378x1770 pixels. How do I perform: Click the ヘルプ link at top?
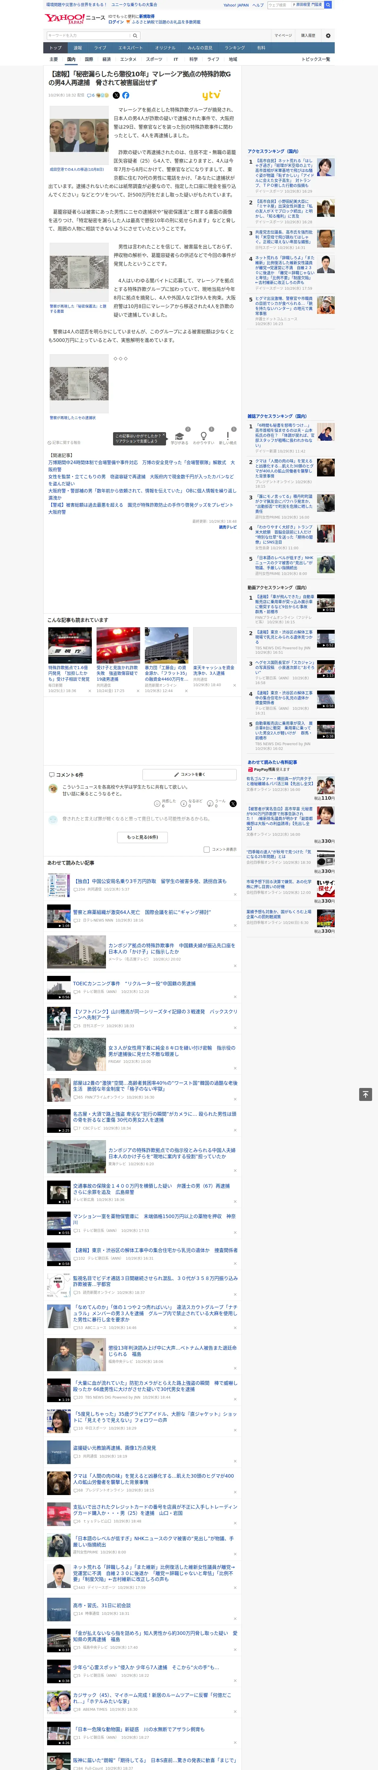pyautogui.click(x=258, y=5)
